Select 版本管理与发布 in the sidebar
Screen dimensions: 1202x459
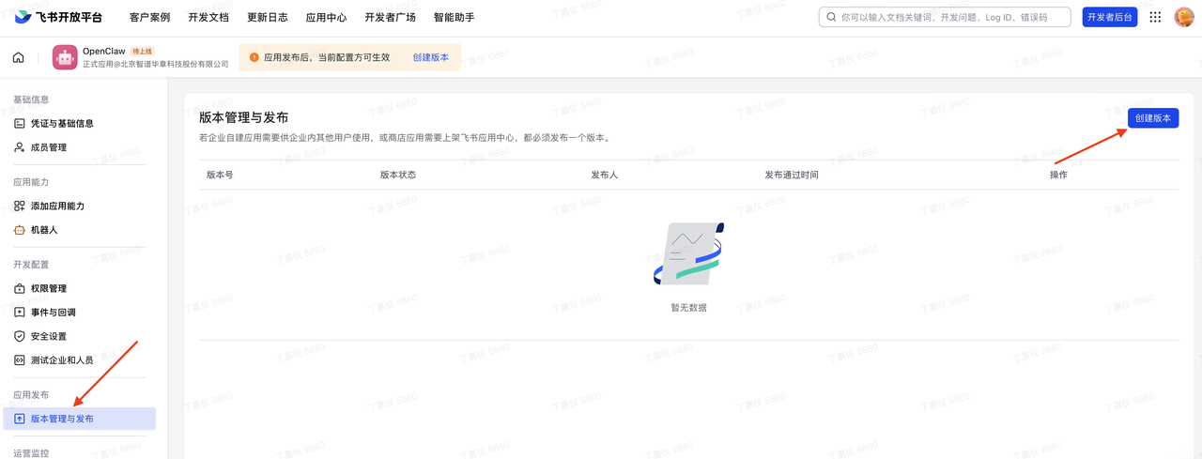point(62,419)
